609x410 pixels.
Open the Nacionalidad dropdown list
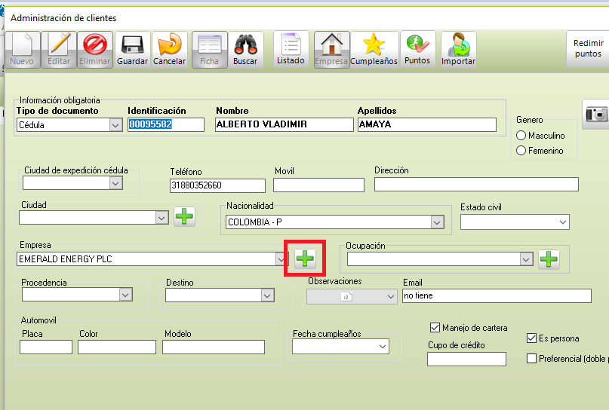coord(436,222)
